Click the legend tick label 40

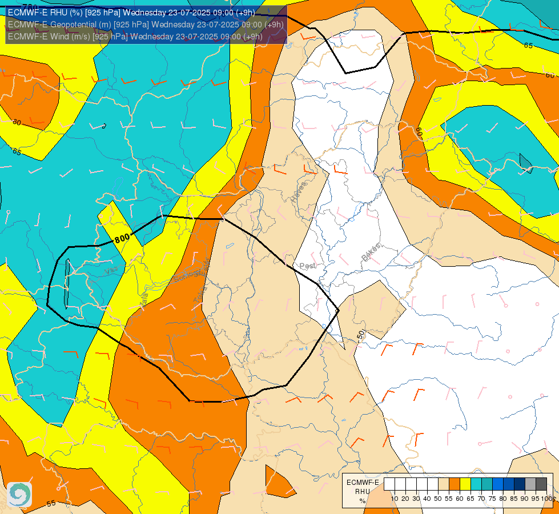point(427,499)
